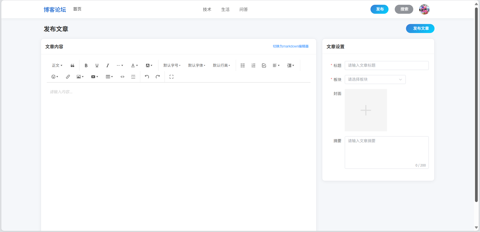Apply underline formatting
The image size is (480, 232).
tap(97, 65)
